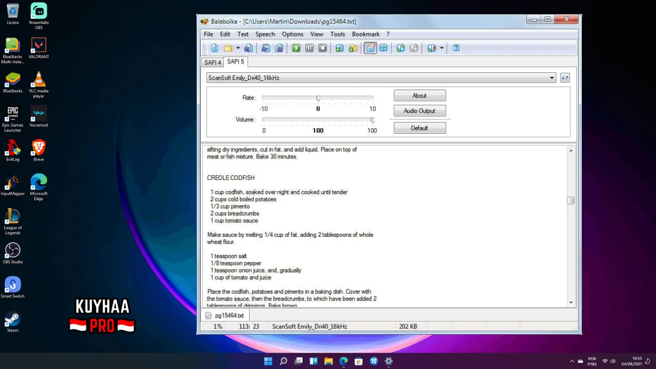Open the Speech menu
This screenshot has height=369, width=656.
[265, 34]
